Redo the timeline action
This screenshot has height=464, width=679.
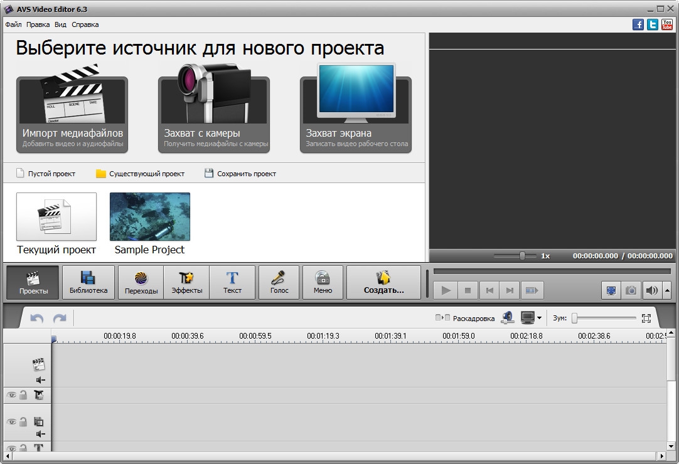[60, 319]
